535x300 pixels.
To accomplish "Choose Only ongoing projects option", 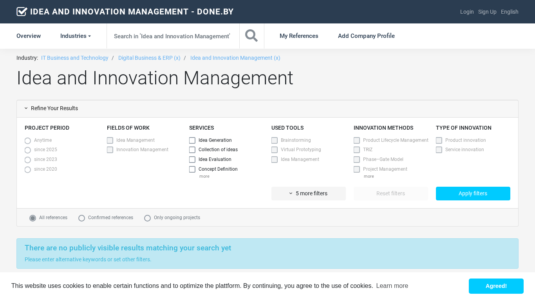I will pyautogui.click(x=148, y=218).
